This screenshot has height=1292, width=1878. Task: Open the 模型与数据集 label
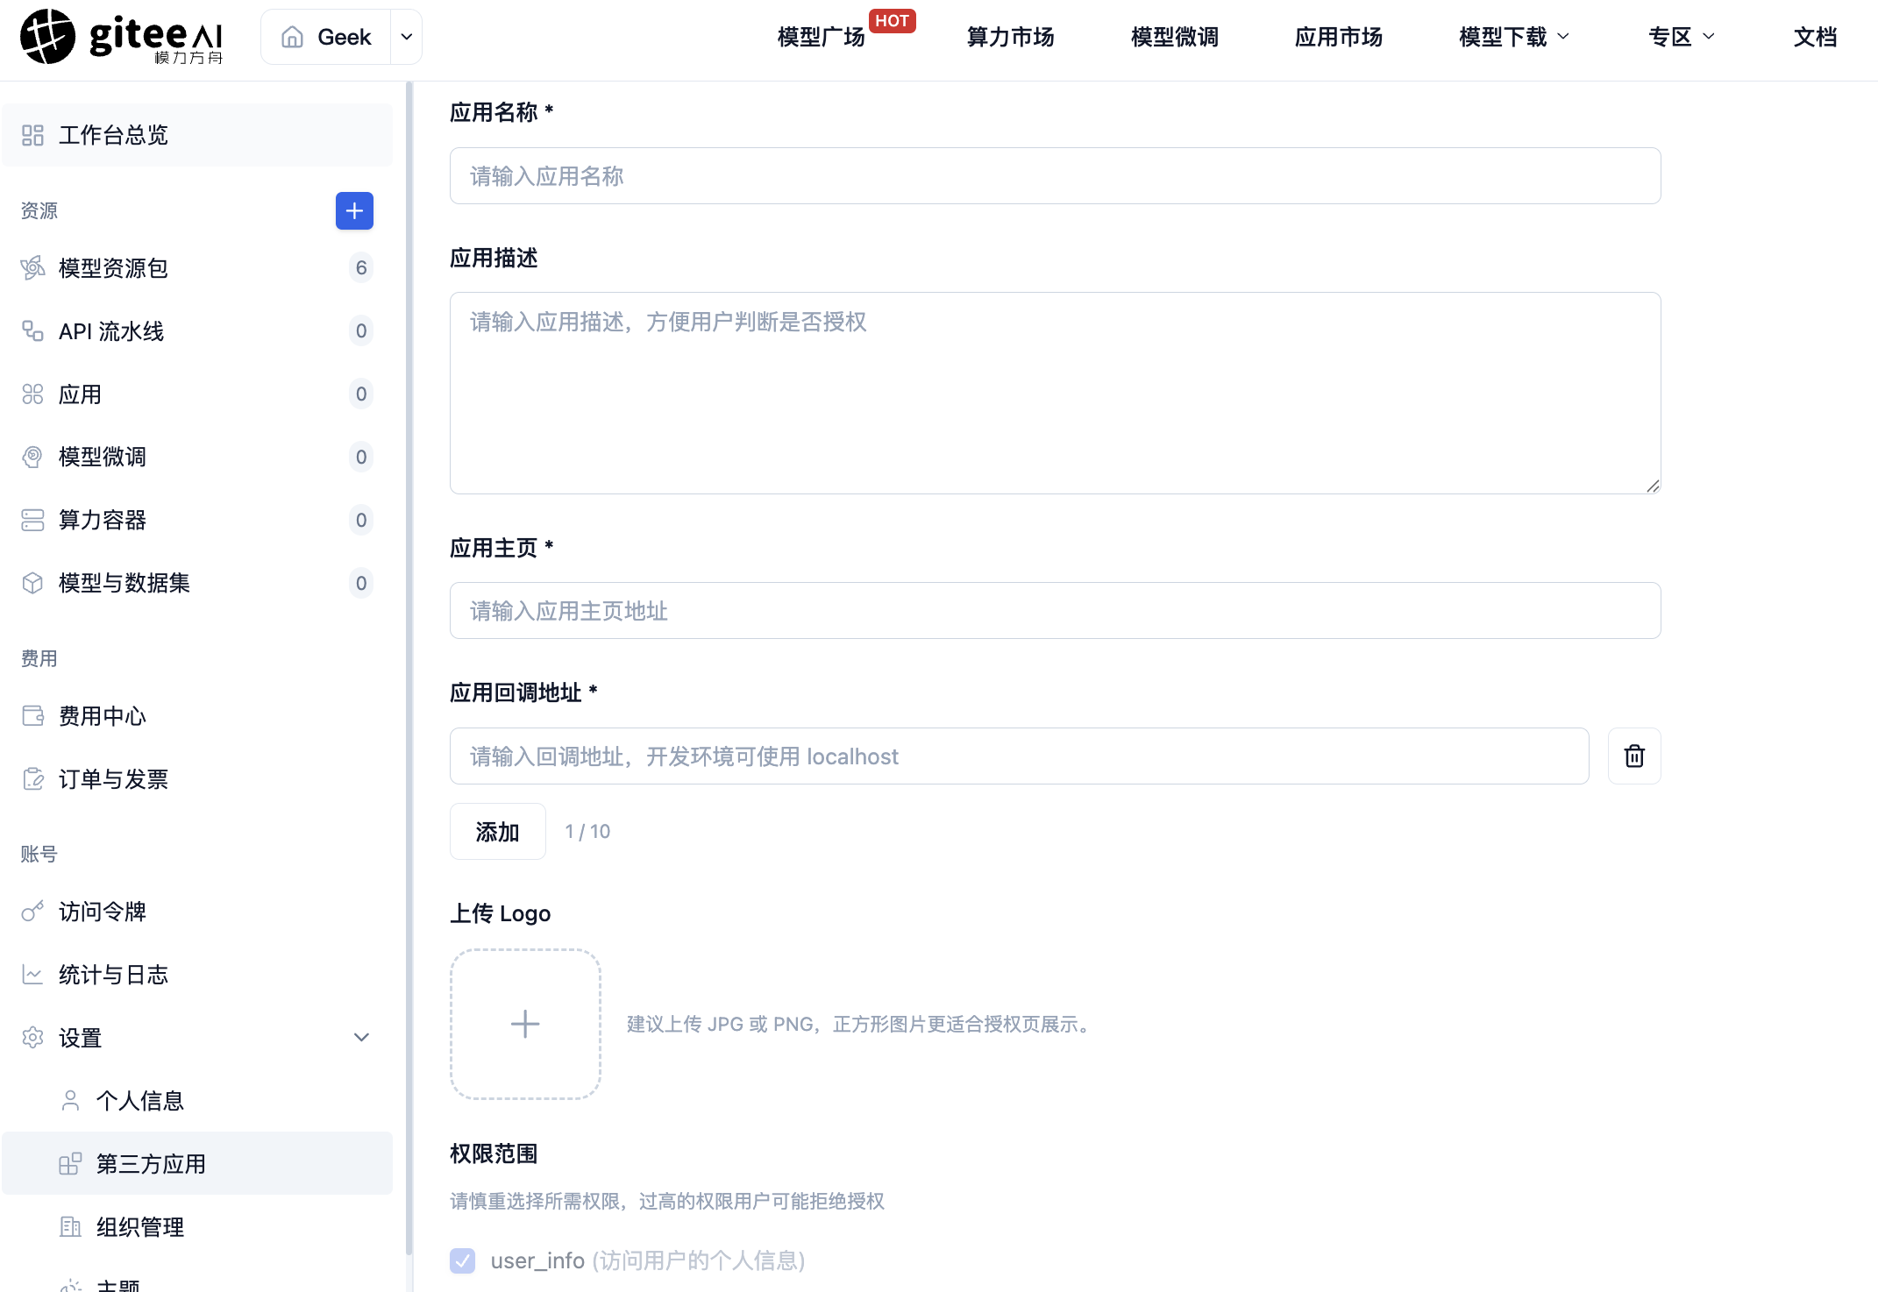coord(124,584)
